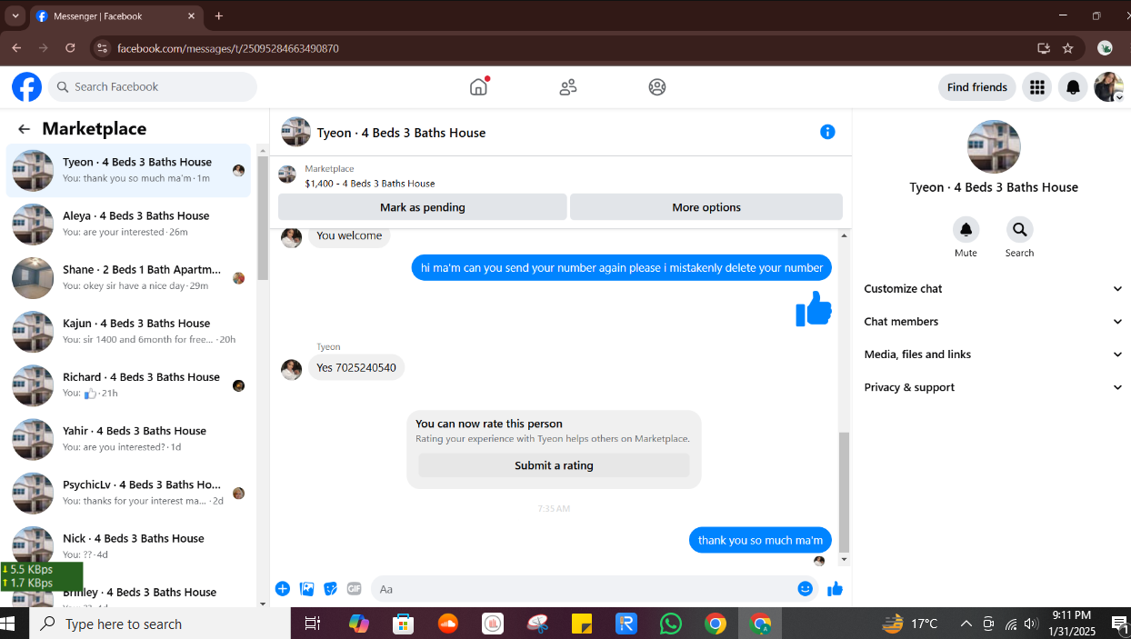1131x639 pixels.
Task: Open Task View on the taskbar
Action: (313, 624)
